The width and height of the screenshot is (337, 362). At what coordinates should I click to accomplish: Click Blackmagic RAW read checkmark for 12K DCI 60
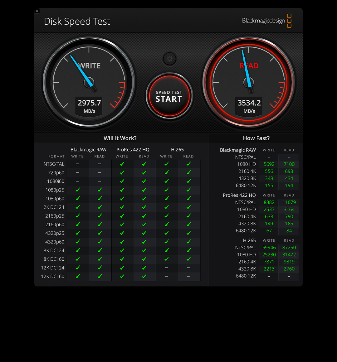[x=100, y=276]
